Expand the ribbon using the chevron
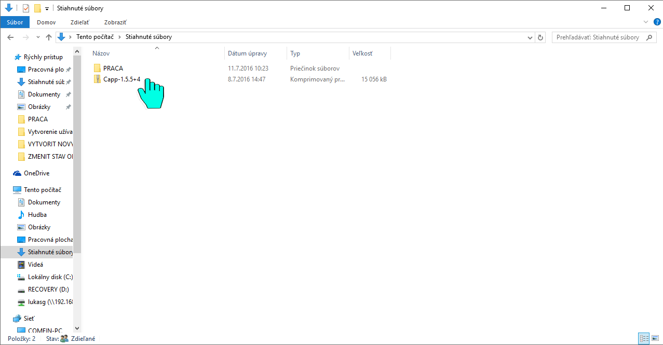This screenshot has height=345, width=663. click(x=646, y=22)
